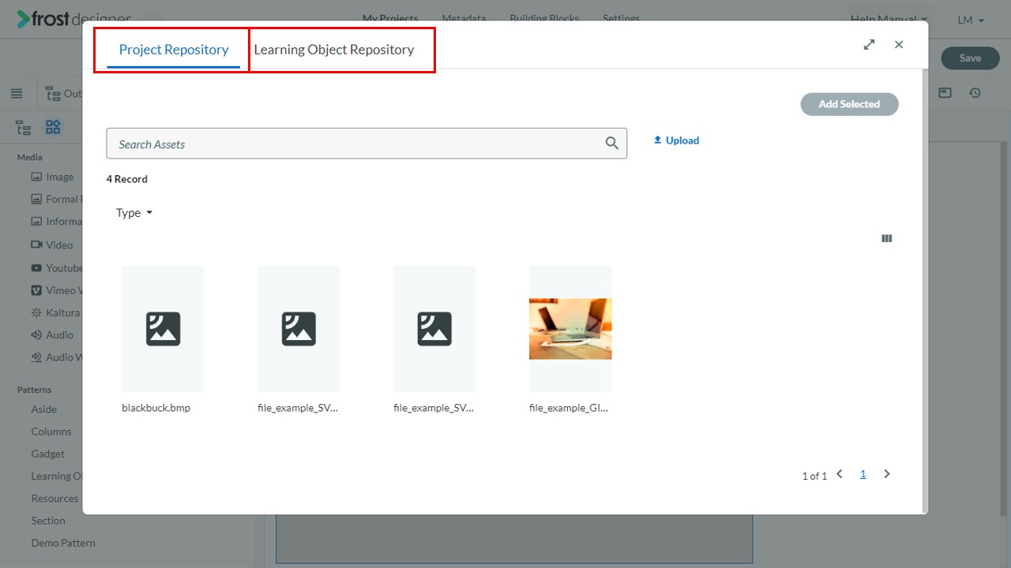Choose Video from the Media list
The height and width of the screenshot is (568, 1011).
coord(51,245)
